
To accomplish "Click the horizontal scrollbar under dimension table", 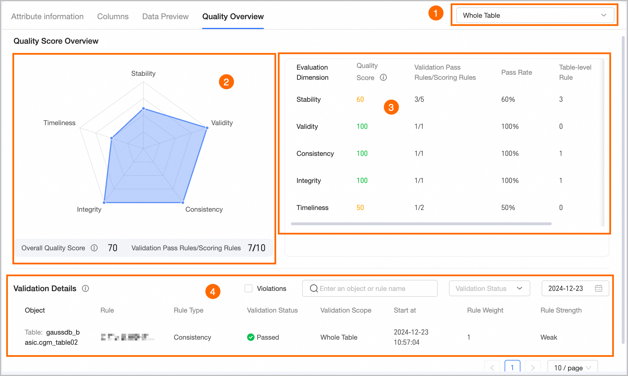I will click(421, 224).
